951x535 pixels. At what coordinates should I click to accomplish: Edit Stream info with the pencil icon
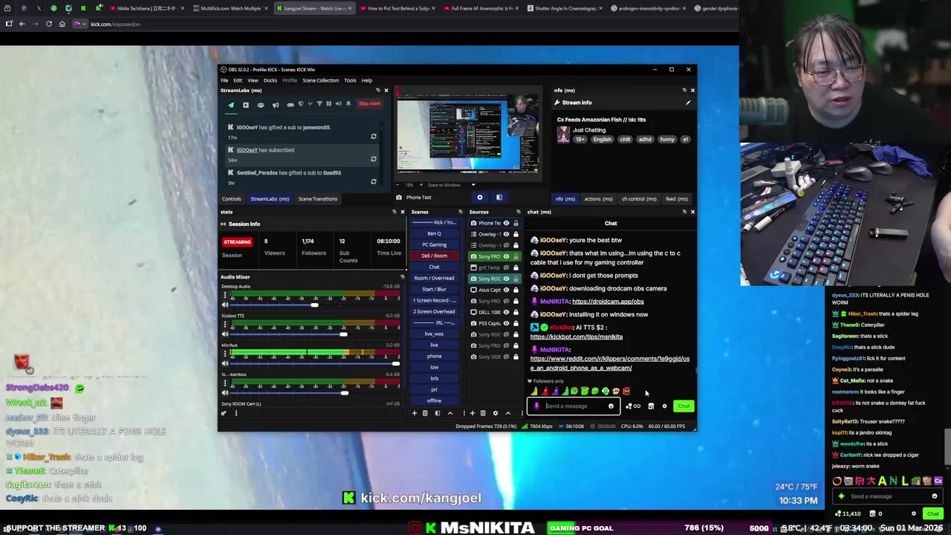pyautogui.click(x=688, y=103)
